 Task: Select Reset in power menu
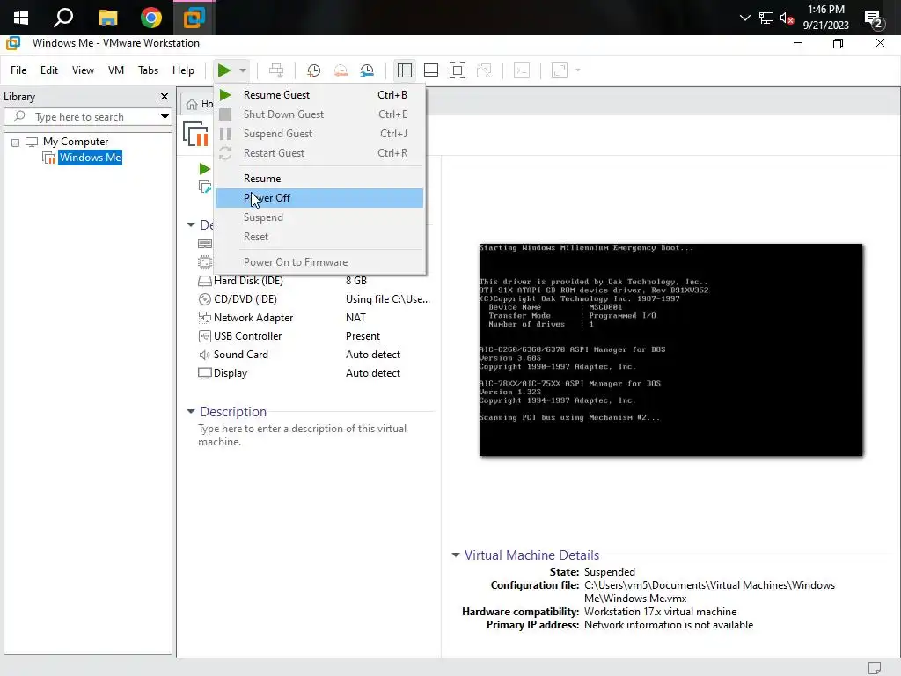319,237
